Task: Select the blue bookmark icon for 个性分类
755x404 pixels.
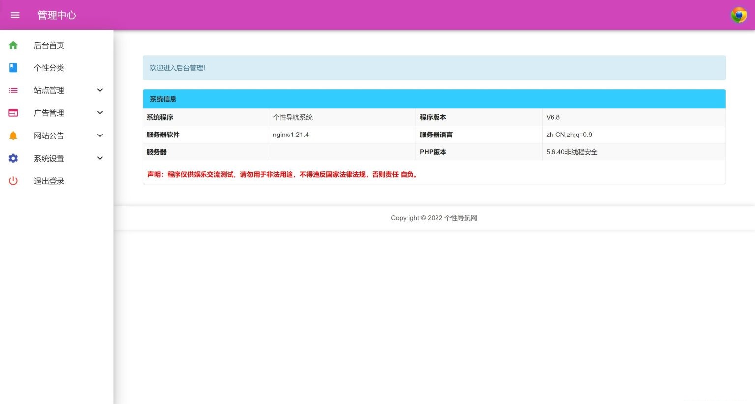Action: click(x=13, y=68)
